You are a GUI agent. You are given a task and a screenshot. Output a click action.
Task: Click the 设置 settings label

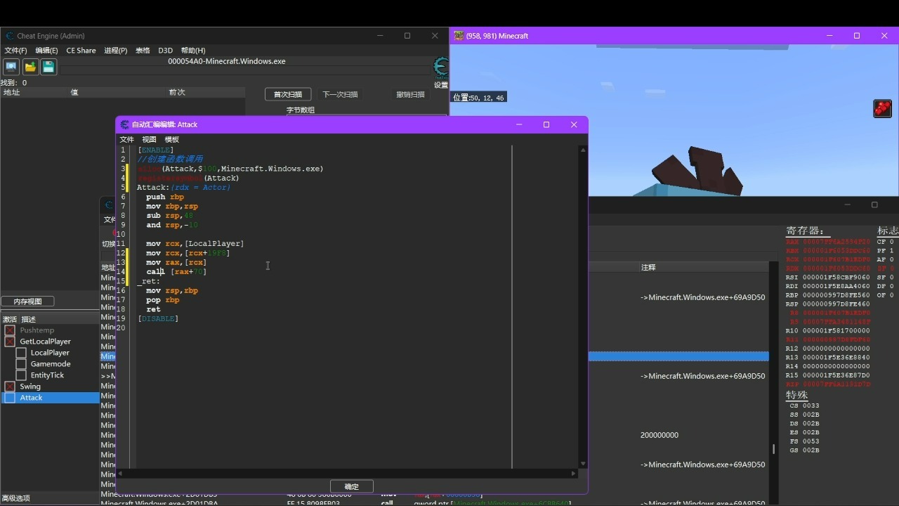441,85
